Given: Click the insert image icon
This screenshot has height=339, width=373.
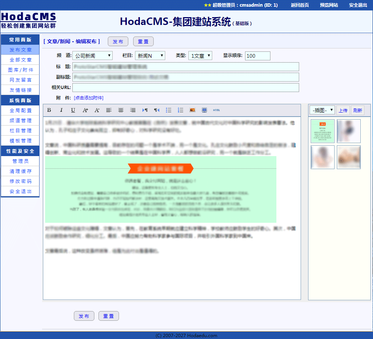Looking at the screenshot, I should [x=192, y=110].
